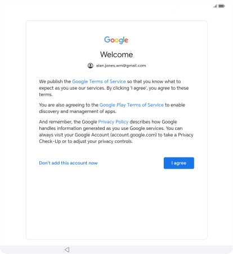Open the Google Play Terms of Service link
The height and width of the screenshot is (254, 233).
(132, 105)
